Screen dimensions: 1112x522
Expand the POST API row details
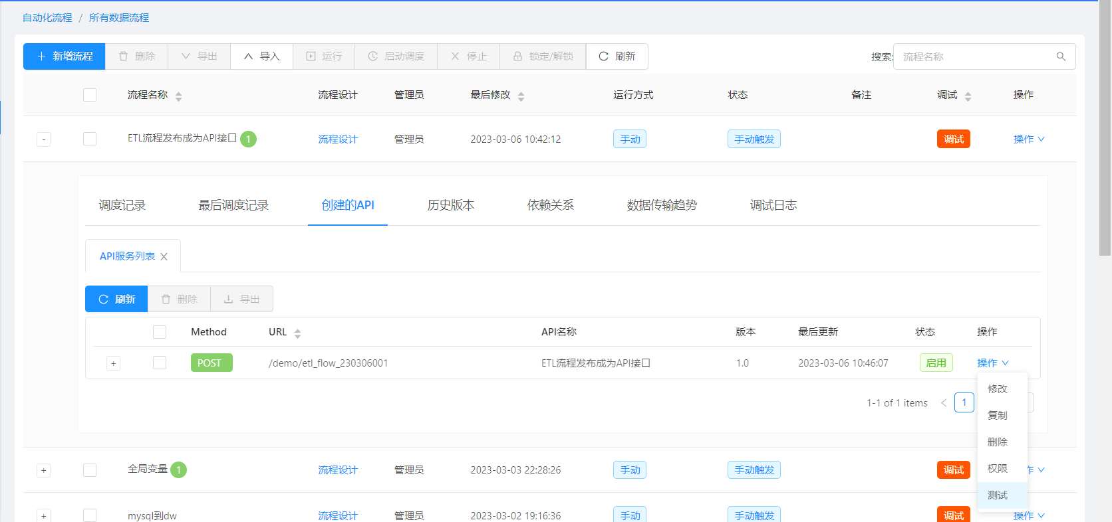coord(114,363)
